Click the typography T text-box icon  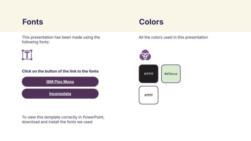[x=27, y=55]
